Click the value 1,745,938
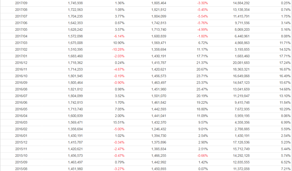Screen dimensions: 292x171 coord(75,3)
